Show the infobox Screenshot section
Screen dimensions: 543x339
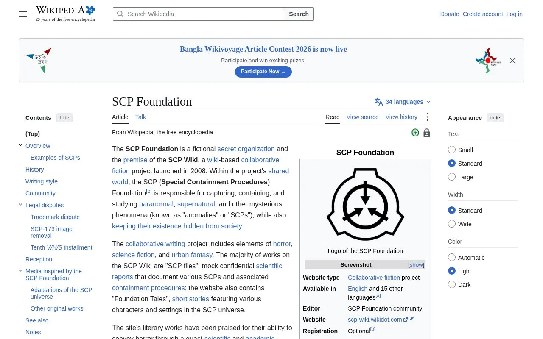click(x=416, y=264)
